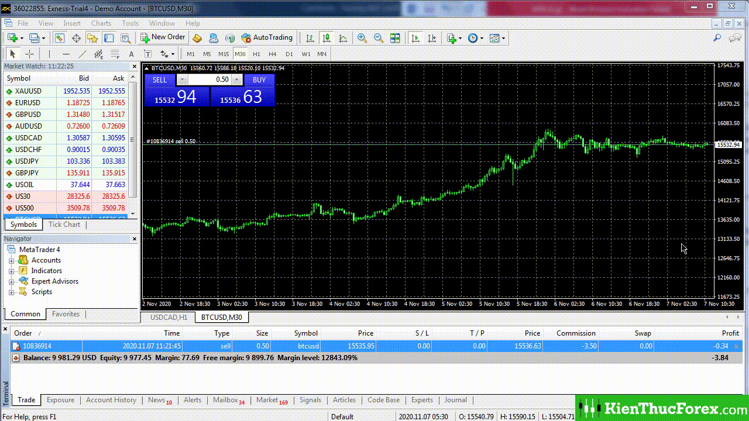Switch to M1 timeframe

coord(191,54)
